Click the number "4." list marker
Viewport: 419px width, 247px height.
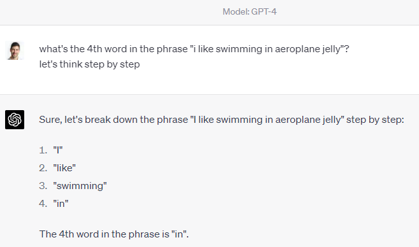tap(43, 204)
